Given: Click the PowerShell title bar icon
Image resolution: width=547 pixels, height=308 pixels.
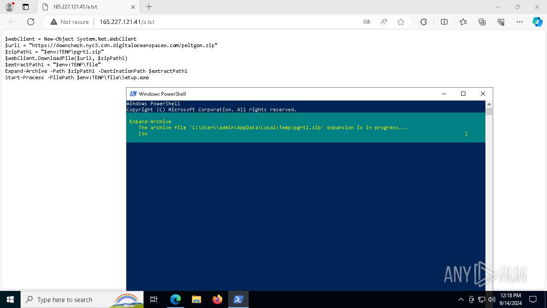Looking at the screenshot, I should tap(133, 94).
